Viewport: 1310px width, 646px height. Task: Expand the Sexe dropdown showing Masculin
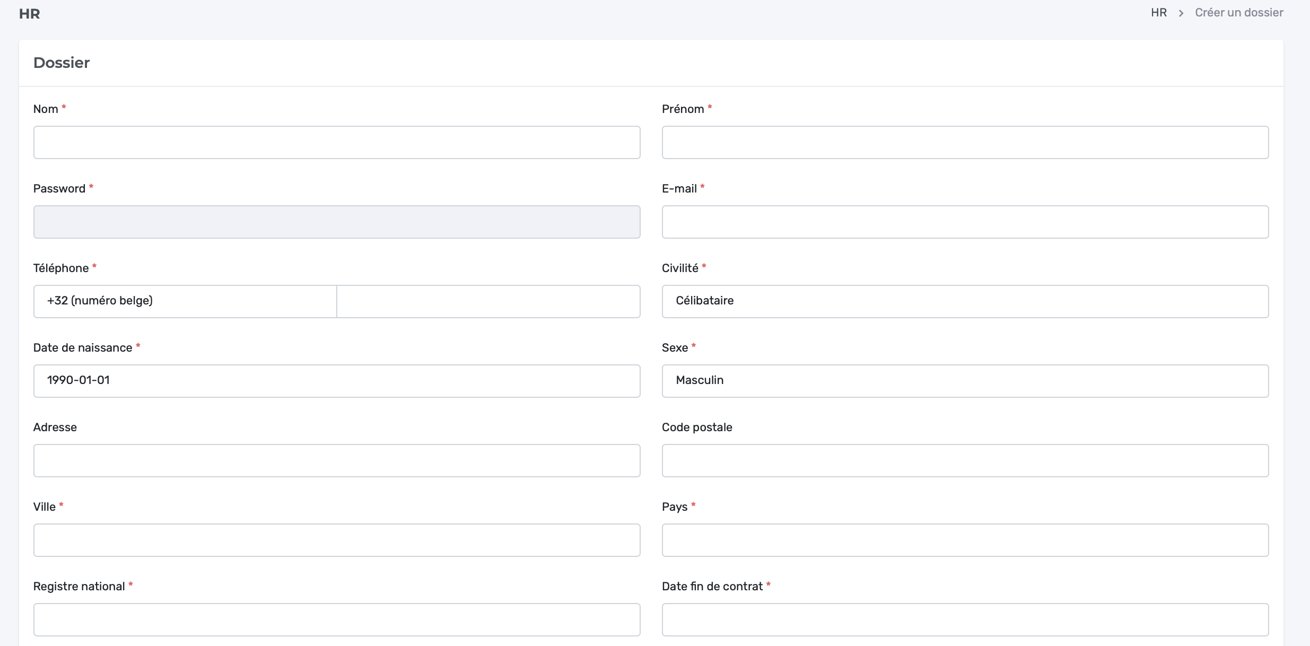(x=965, y=381)
